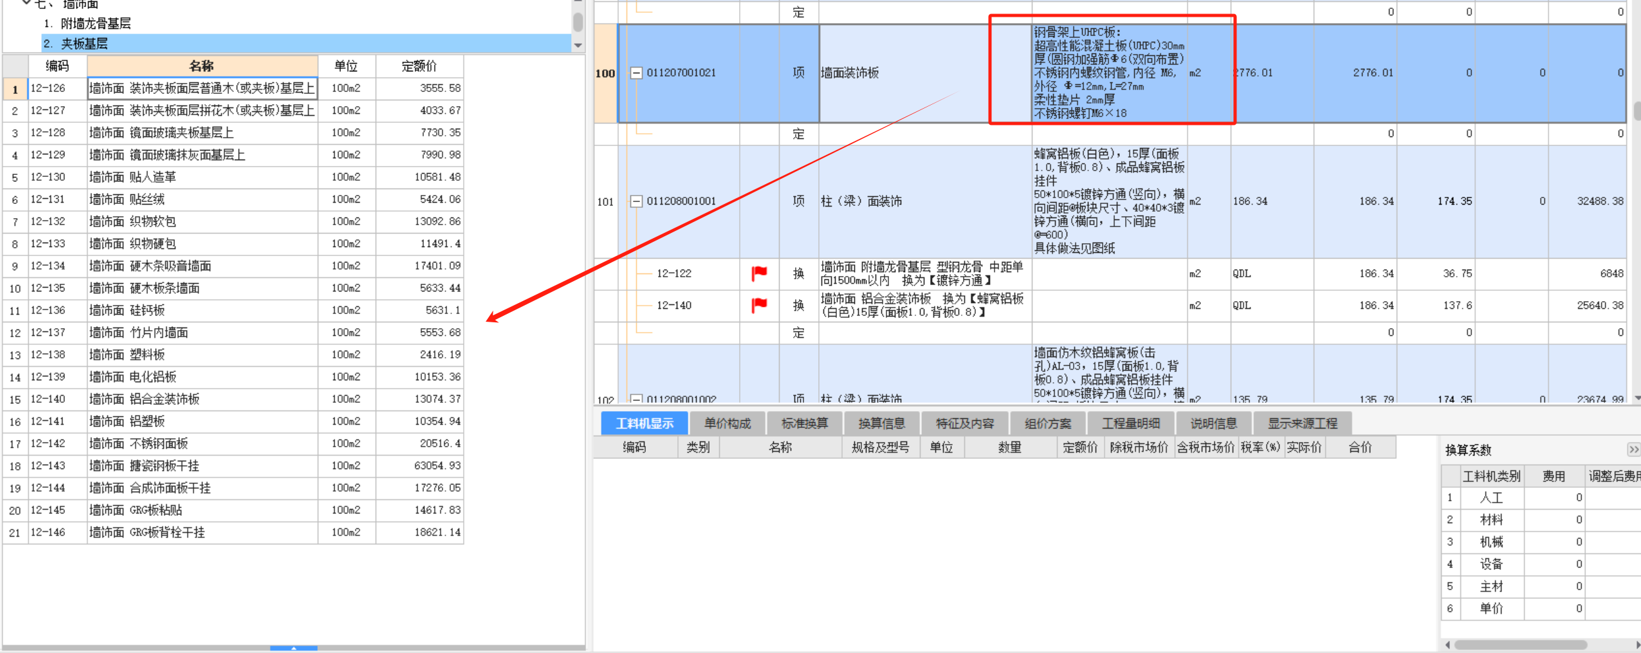Select quota row 12-133 织物硬包
The image size is (1641, 653).
[x=233, y=244]
